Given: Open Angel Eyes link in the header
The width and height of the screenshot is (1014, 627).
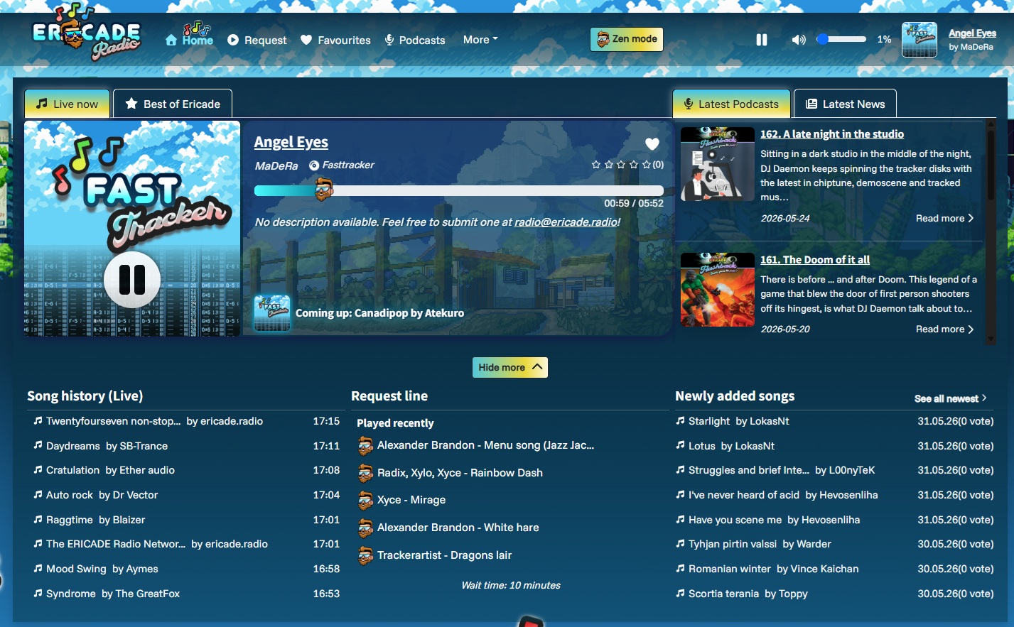Looking at the screenshot, I should tap(972, 33).
